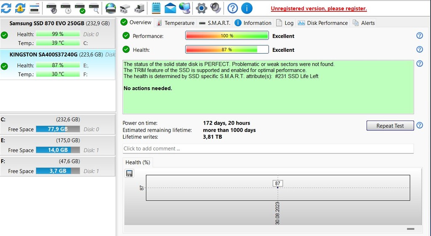Click the F: 3,7 GB free space bar
The height and width of the screenshot is (236, 431).
click(x=58, y=171)
